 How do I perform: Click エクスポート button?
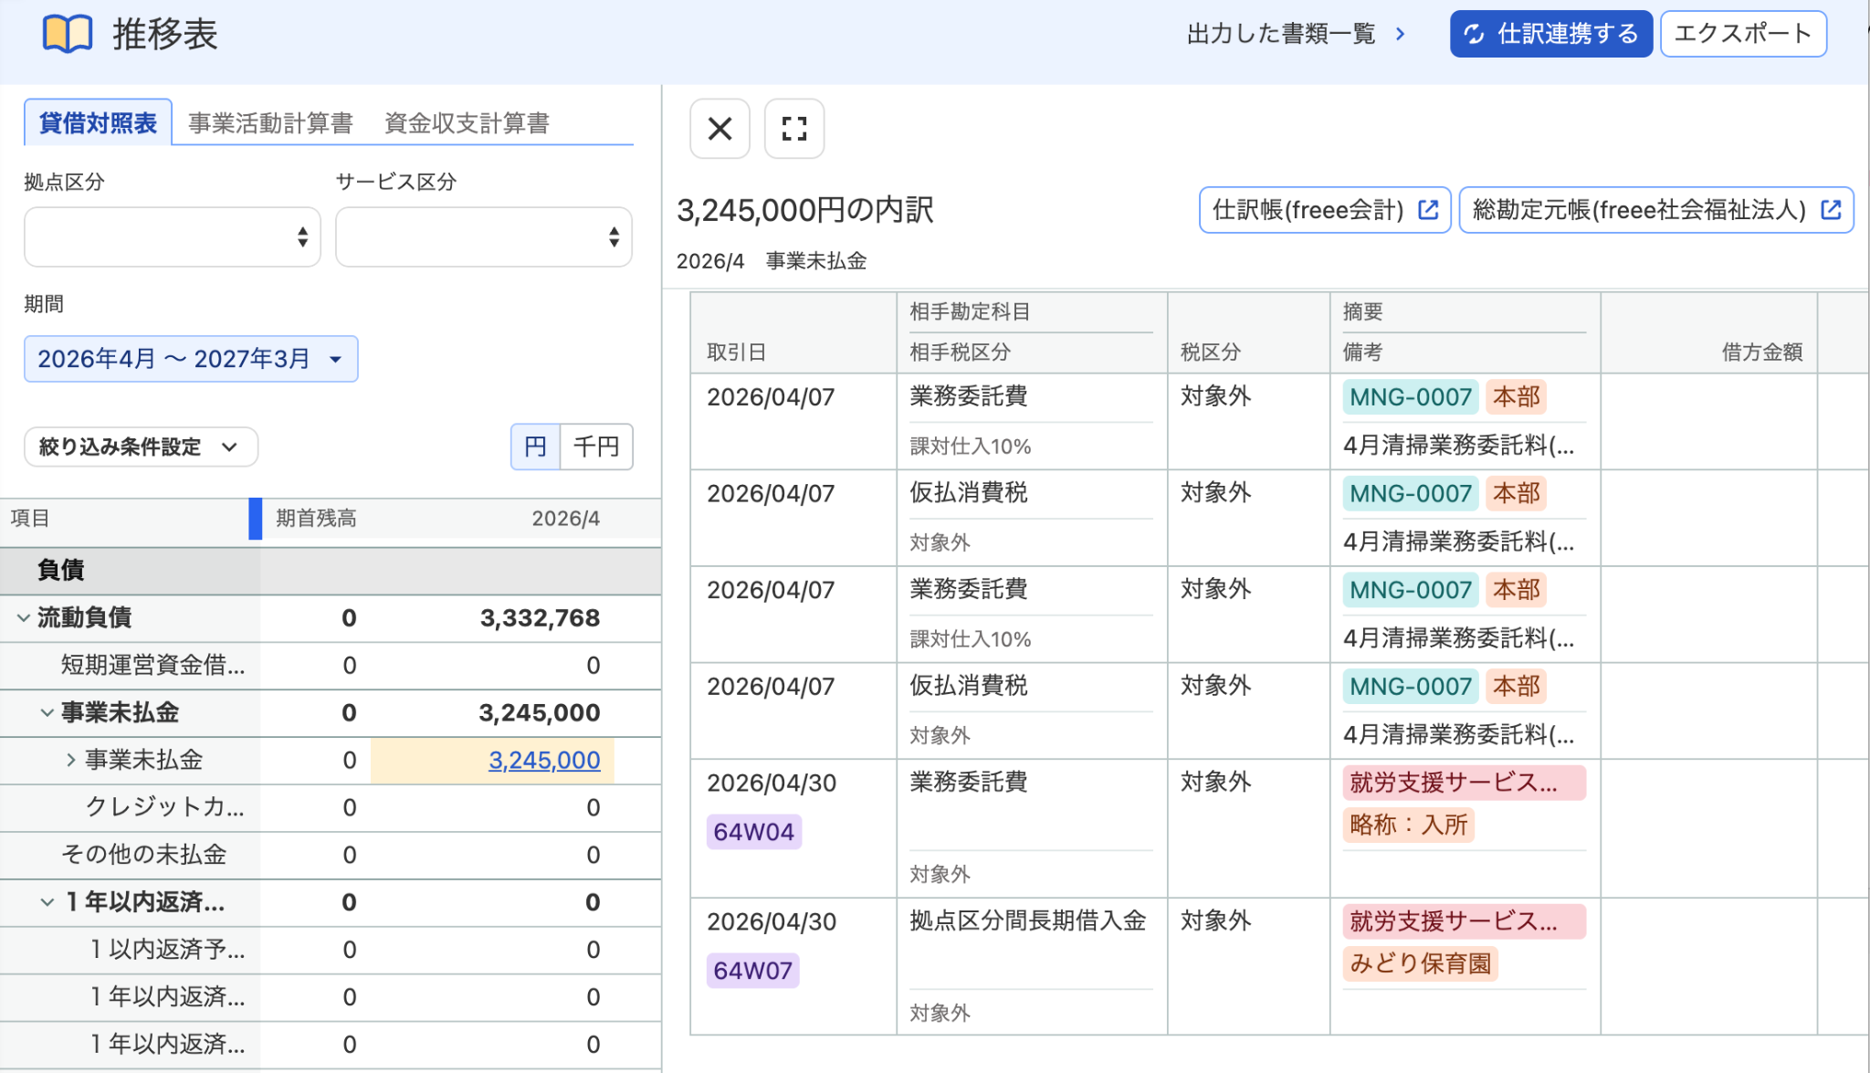[1743, 34]
